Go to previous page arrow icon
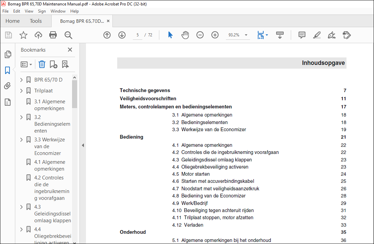This screenshot has width=374, height=244. [107, 35]
